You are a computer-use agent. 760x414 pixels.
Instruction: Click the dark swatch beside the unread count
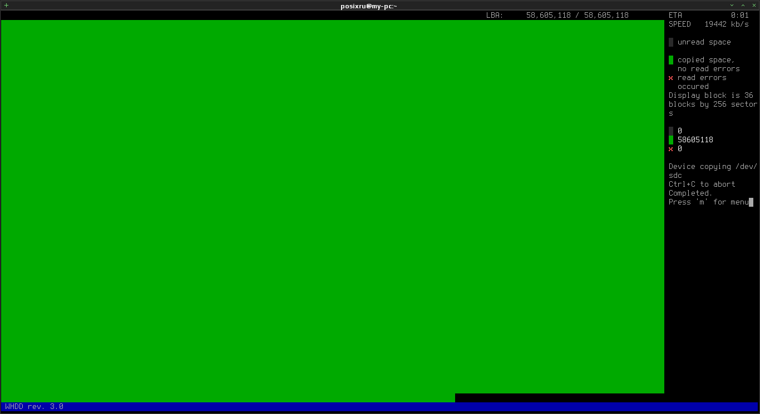[x=671, y=131]
